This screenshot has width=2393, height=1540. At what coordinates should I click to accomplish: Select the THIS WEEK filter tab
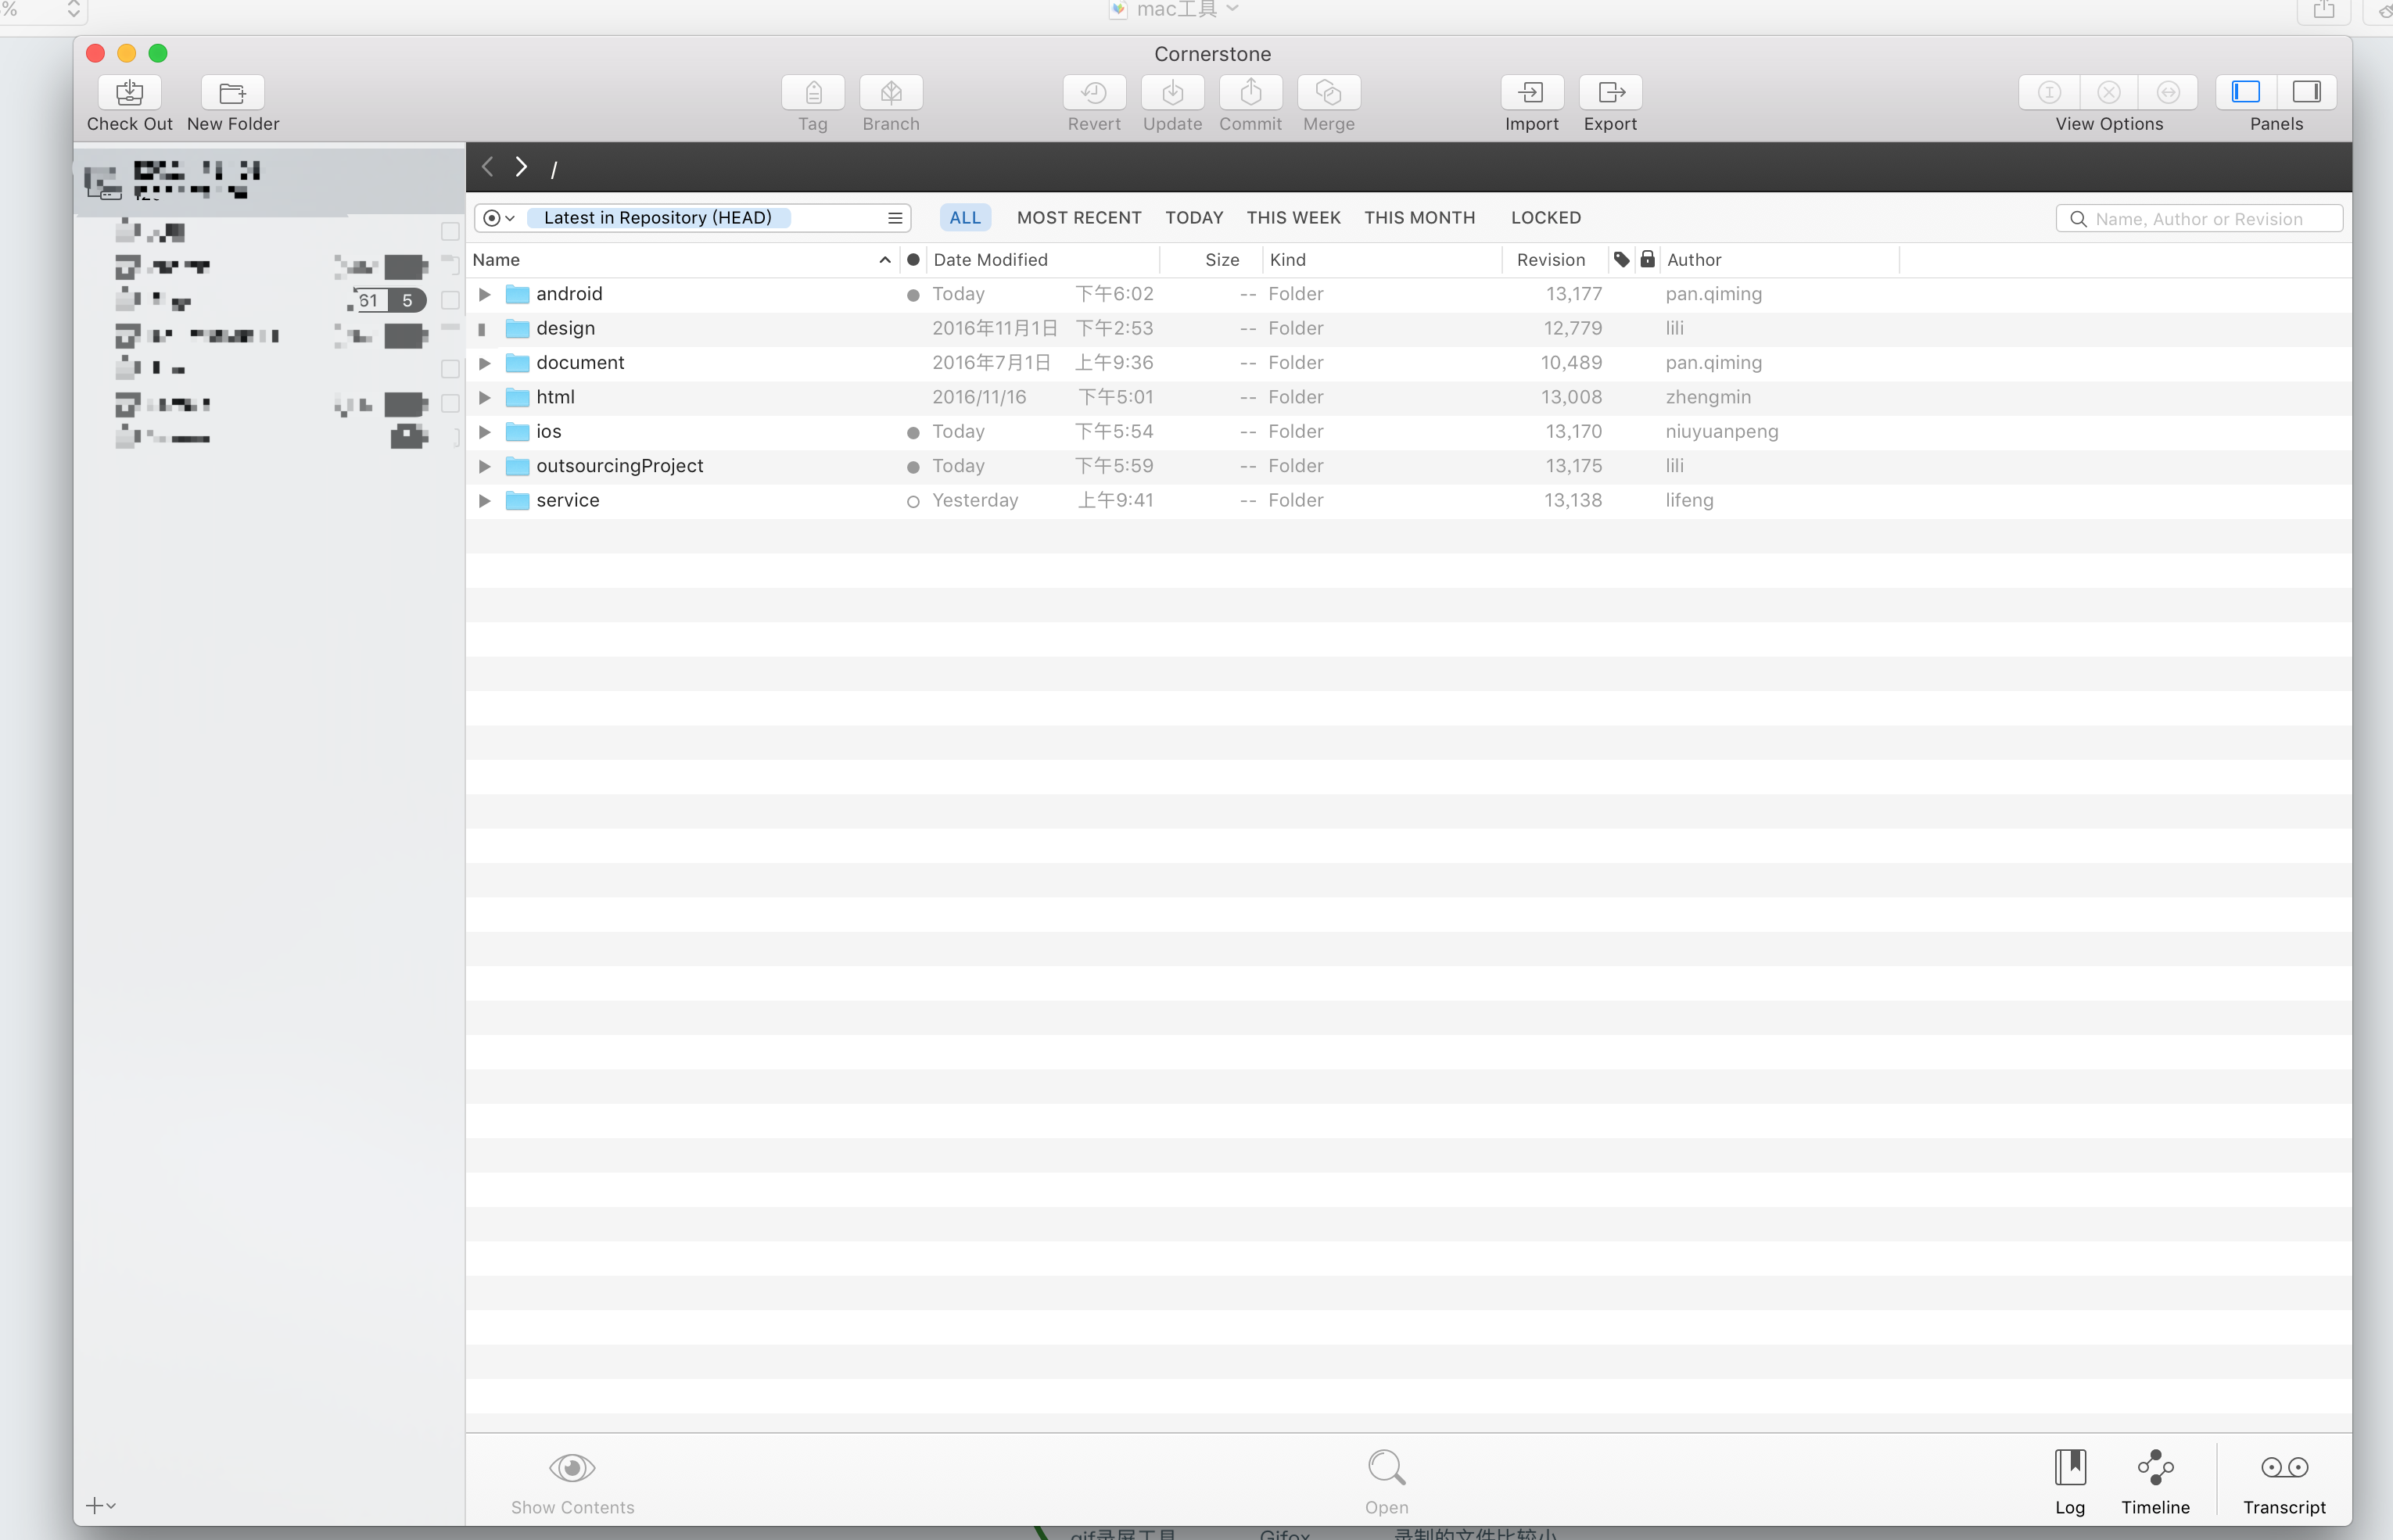tap(1293, 218)
